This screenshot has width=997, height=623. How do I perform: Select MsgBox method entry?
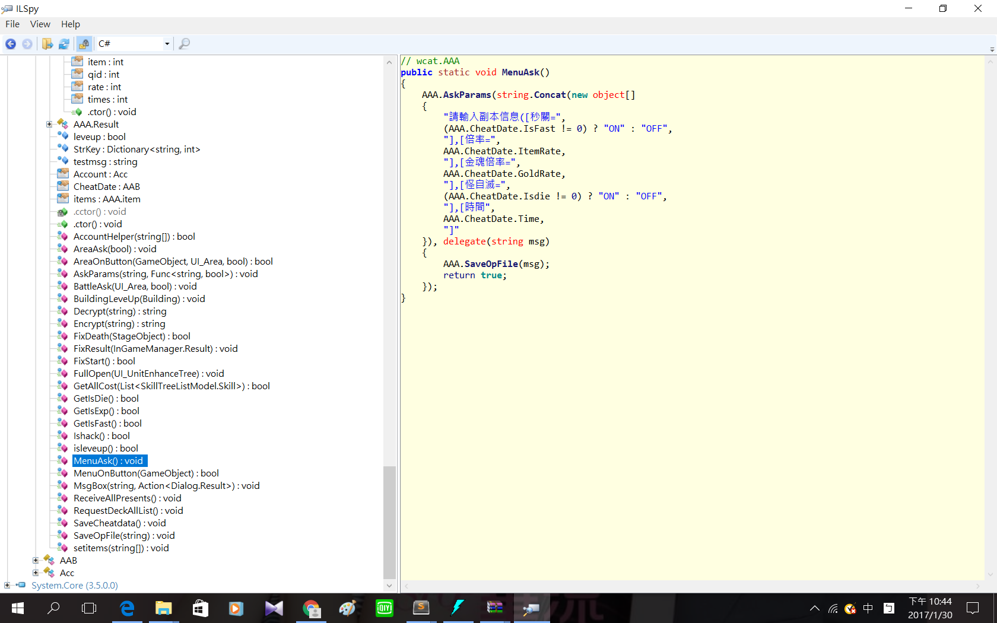(x=166, y=486)
